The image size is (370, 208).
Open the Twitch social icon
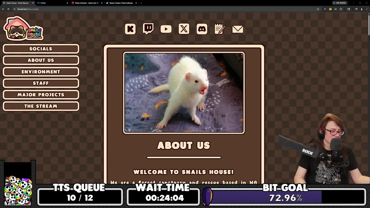coord(148,29)
